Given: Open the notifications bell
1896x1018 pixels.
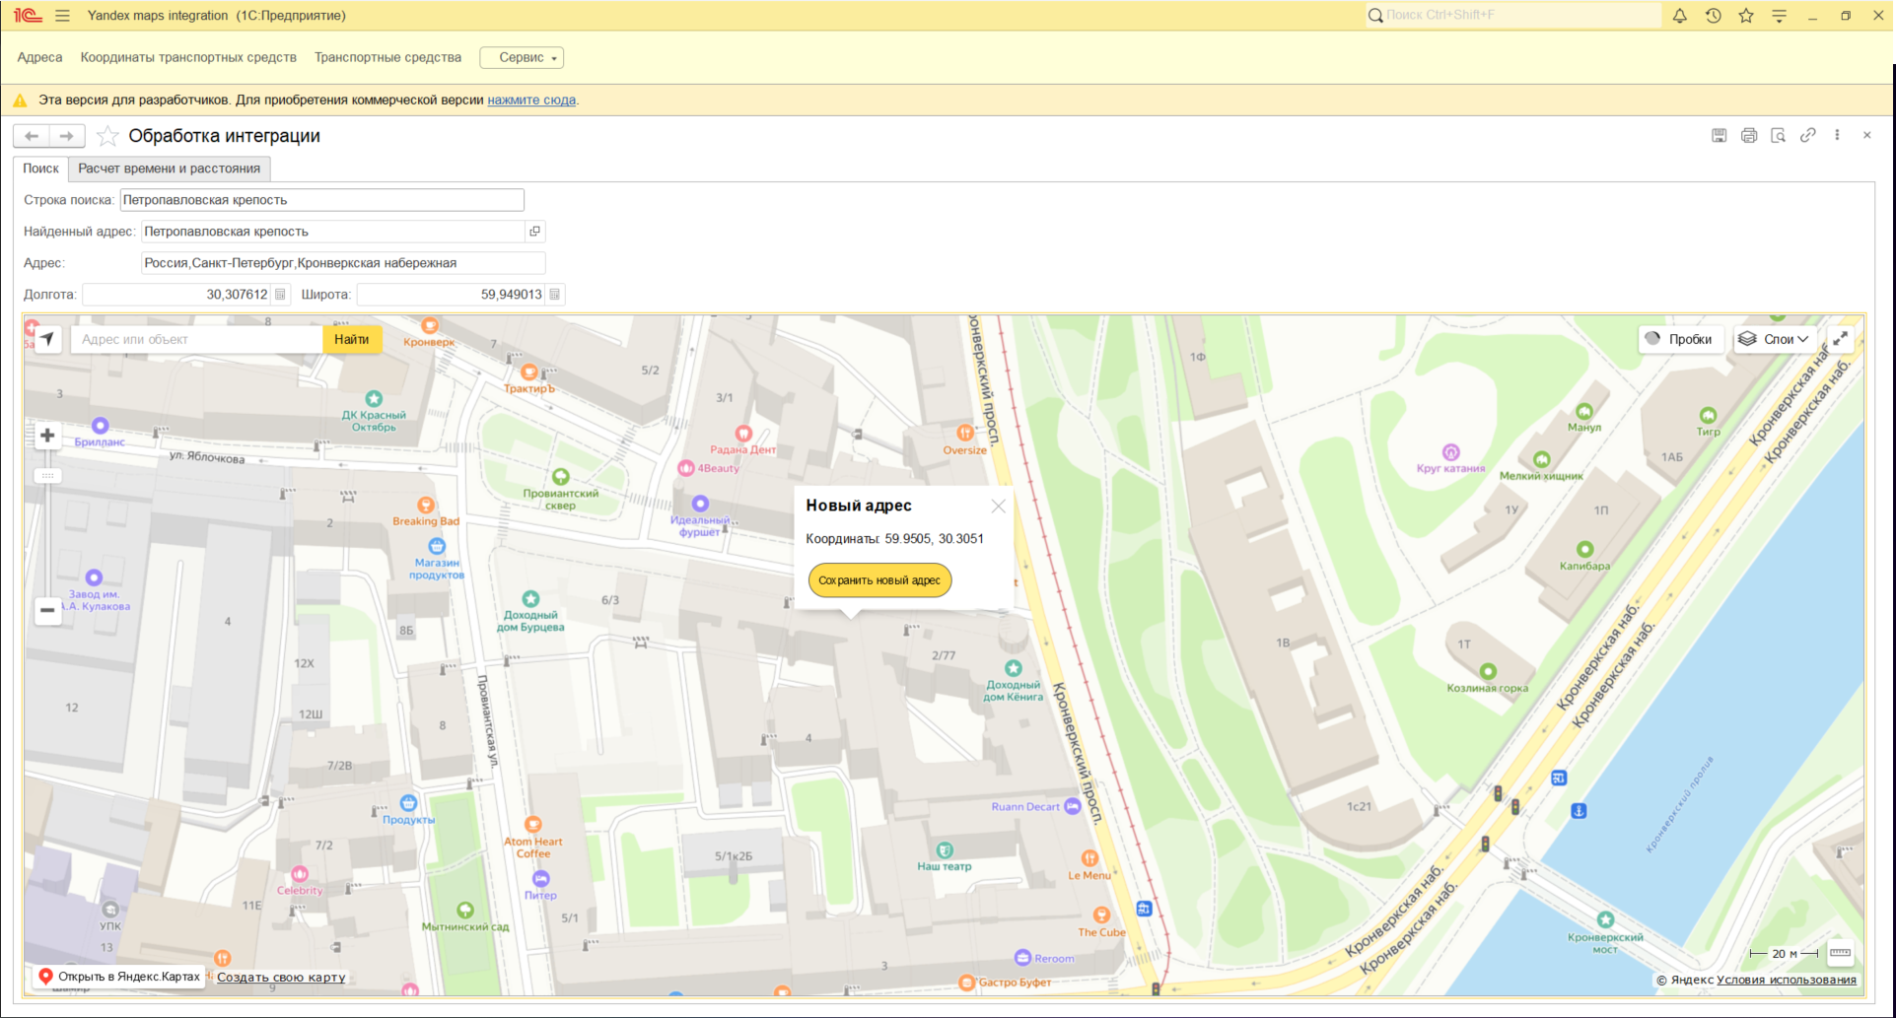Looking at the screenshot, I should coord(1679,16).
